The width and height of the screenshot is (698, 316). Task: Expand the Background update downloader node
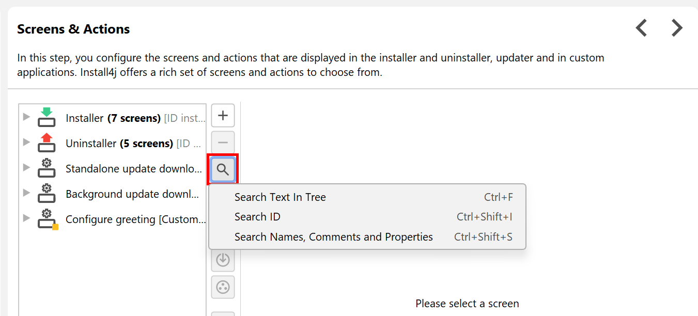coord(26,193)
